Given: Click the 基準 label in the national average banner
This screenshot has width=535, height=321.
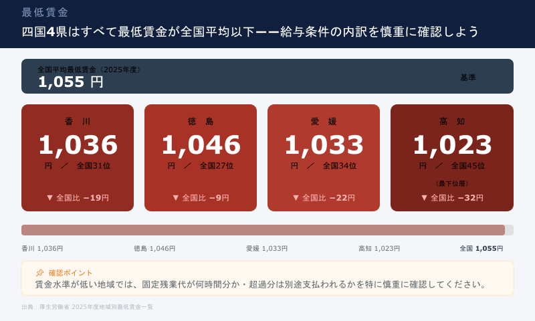Looking at the screenshot, I should point(468,78).
